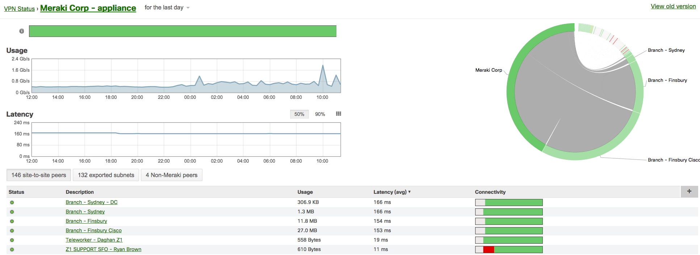This screenshot has width=700, height=255.
Task: Click the Meraki Corp label on the chord diagram
Action: coord(489,70)
